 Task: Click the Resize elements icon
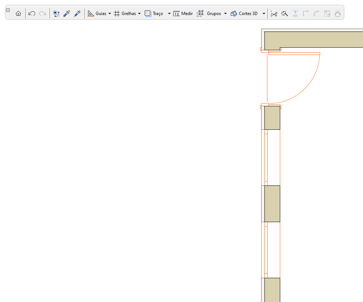coord(326,13)
